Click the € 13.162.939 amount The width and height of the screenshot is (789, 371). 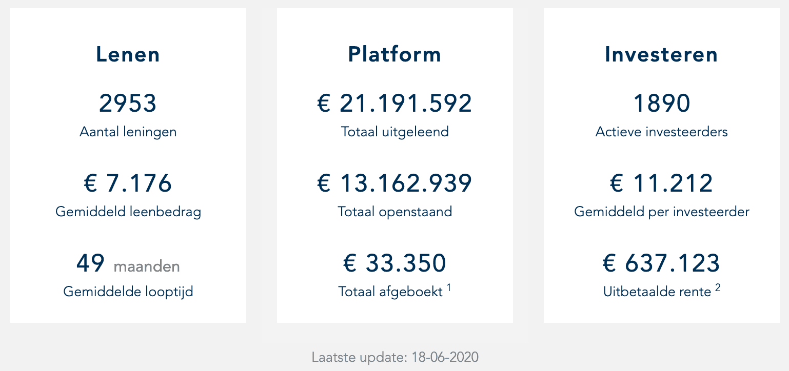click(x=394, y=183)
